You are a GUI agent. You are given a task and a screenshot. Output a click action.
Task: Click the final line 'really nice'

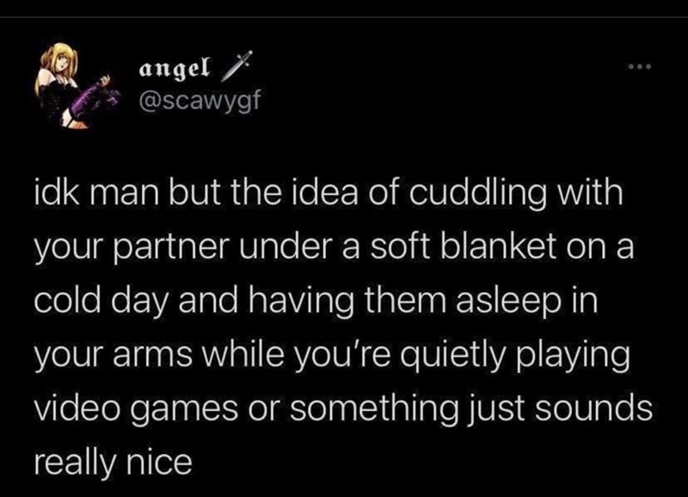click(114, 463)
